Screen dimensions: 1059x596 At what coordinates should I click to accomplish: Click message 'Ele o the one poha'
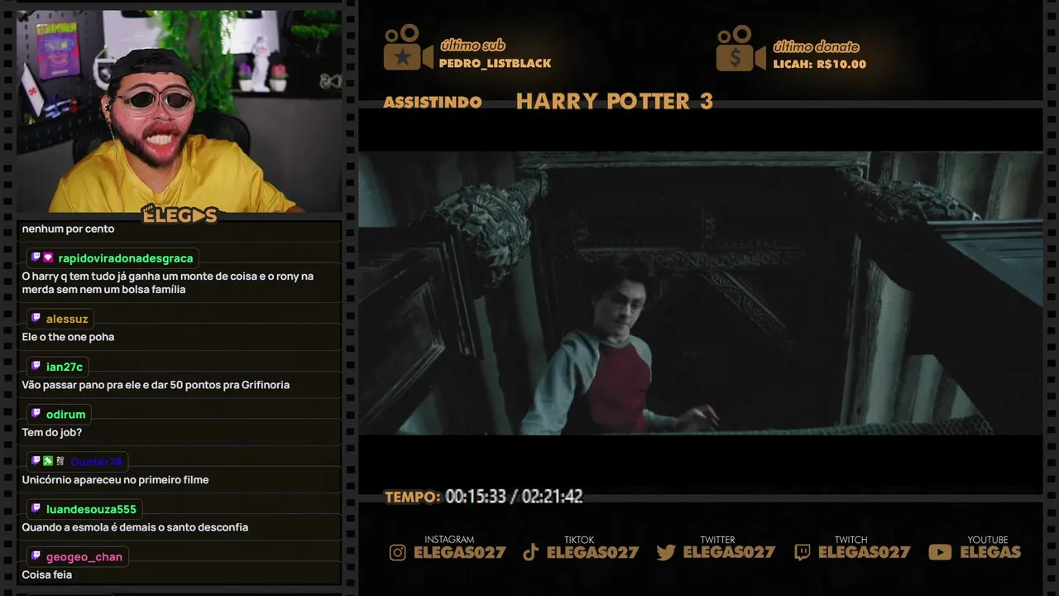pyautogui.click(x=68, y=337)
